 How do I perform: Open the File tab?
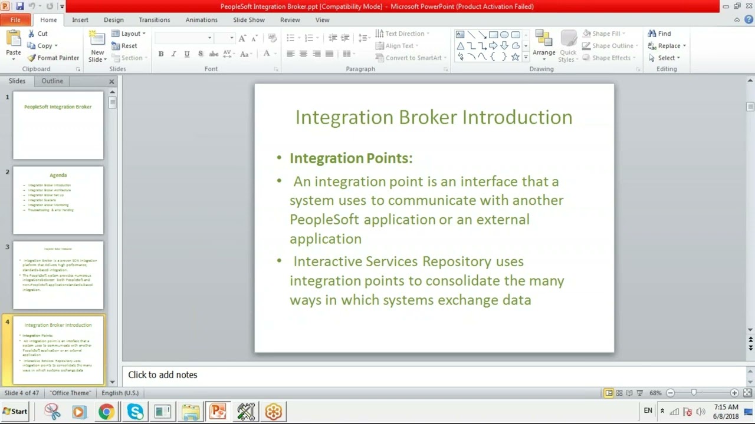click(15, 20)
